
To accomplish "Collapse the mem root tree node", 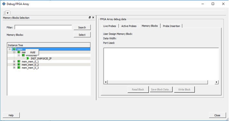I will pos(9,49).
